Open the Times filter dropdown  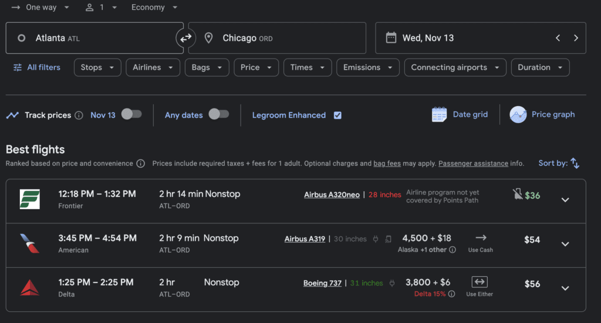pos(308,67)
